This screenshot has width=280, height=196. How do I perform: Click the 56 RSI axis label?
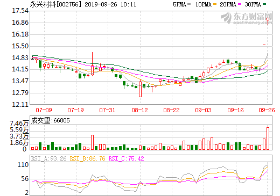[25, 179]
